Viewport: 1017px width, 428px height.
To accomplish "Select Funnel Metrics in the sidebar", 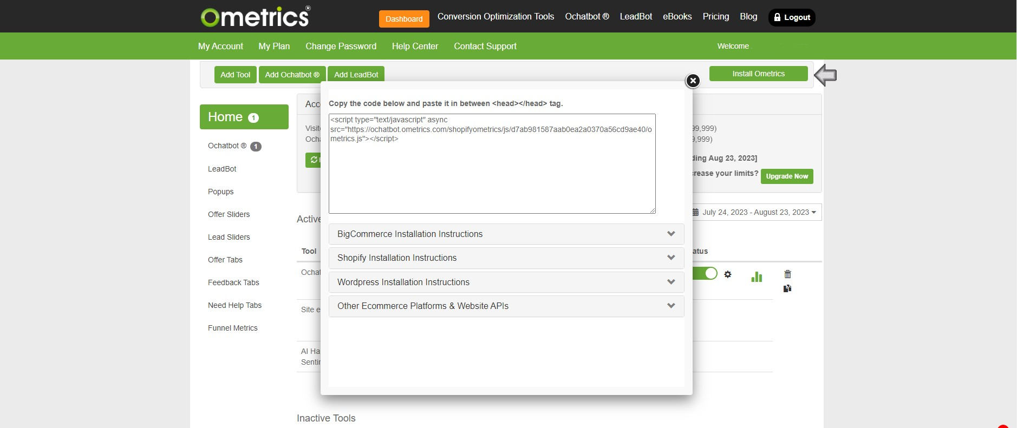I will (232, 328).
